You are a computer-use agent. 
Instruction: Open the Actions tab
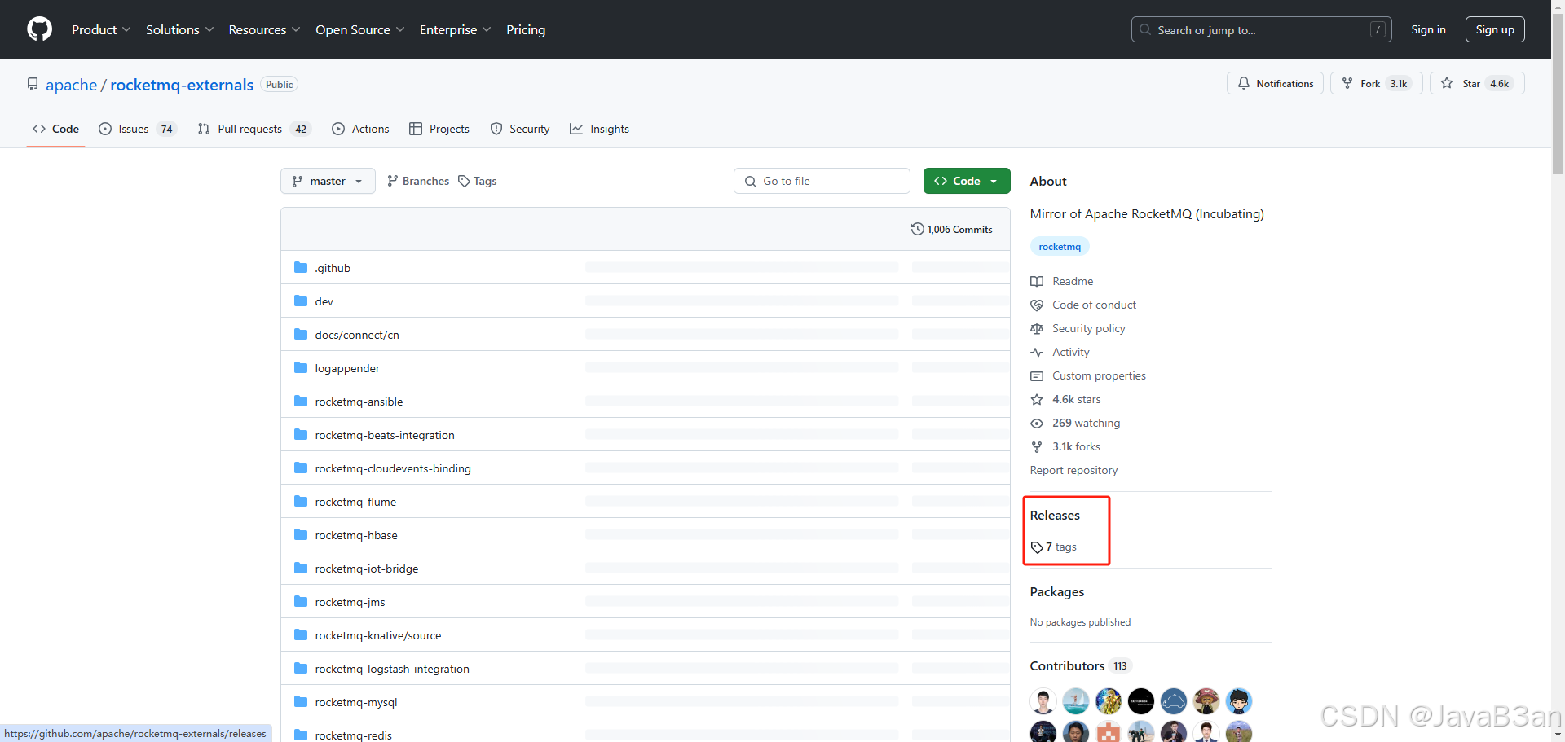(x=360, y=129)
